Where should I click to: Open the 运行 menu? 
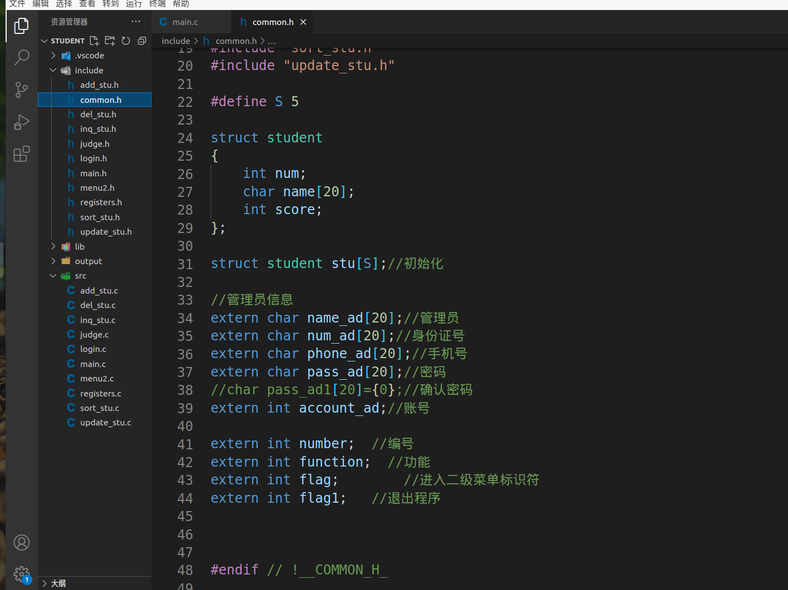coord(134,4)
